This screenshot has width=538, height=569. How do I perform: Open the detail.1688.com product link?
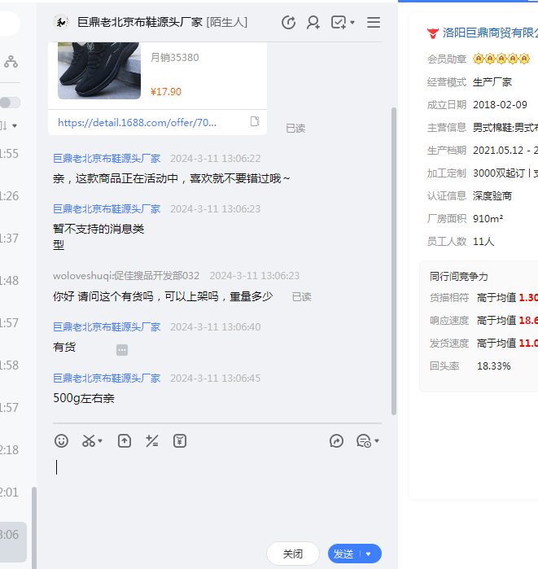click(138, 123)
